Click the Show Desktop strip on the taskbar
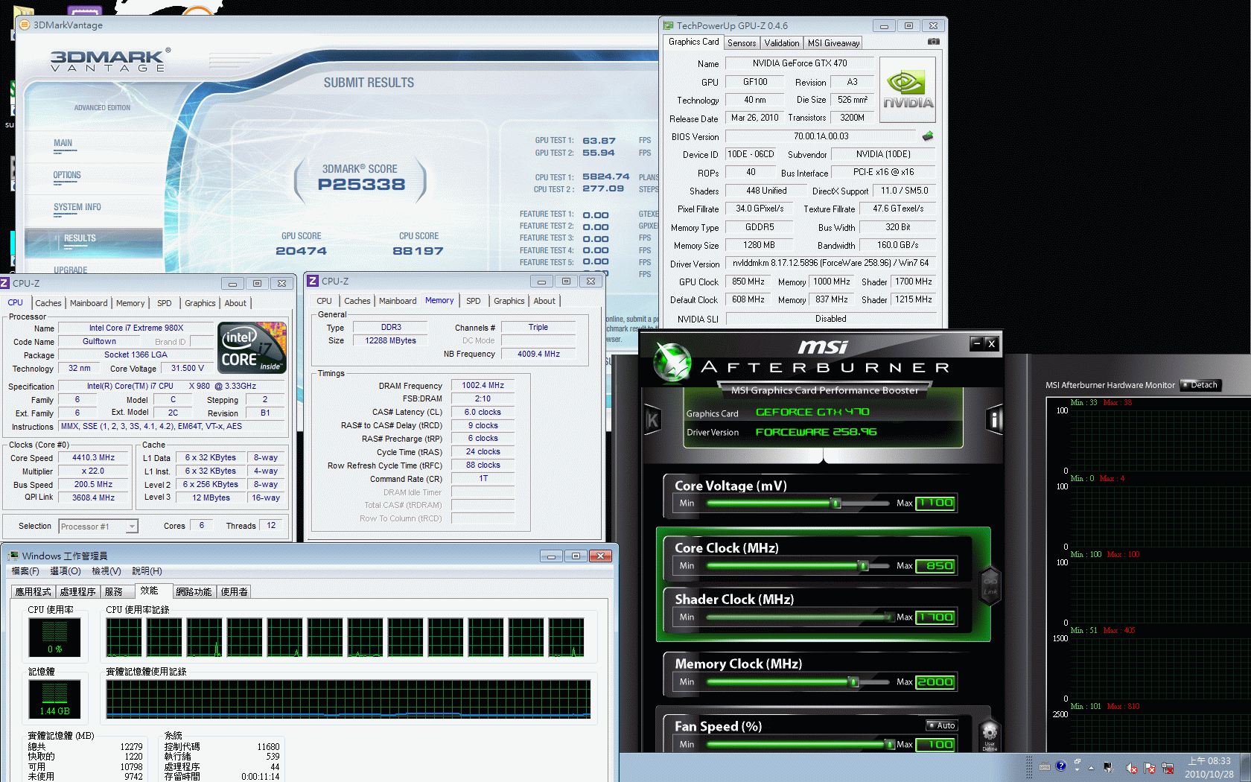Viewport: 1251px width, 782px height. coord(1246,768)
